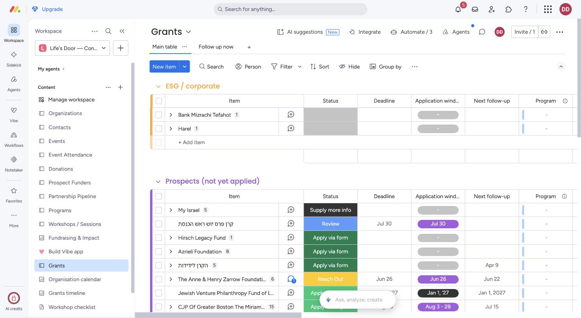Click the Supply more info status cell
Viewport: 581px width, 318px height.
point(331,210)
